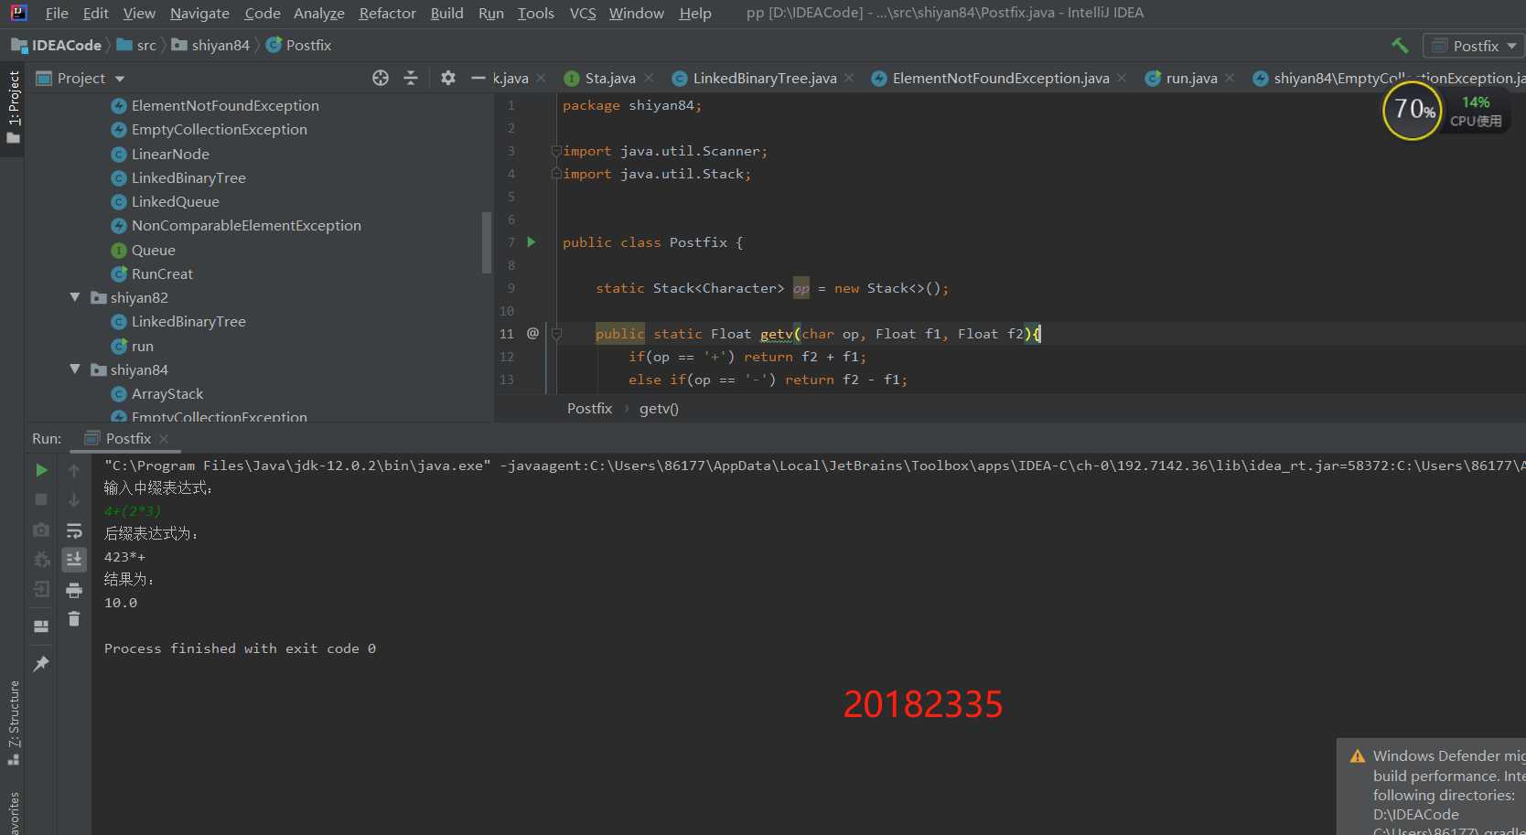The image size is (1526, 835).
Task: Collapse the imports fold marker on line 3
Action: (x=555, y=151)
